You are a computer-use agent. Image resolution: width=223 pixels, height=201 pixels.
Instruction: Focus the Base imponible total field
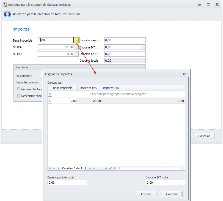pos(67,183)
